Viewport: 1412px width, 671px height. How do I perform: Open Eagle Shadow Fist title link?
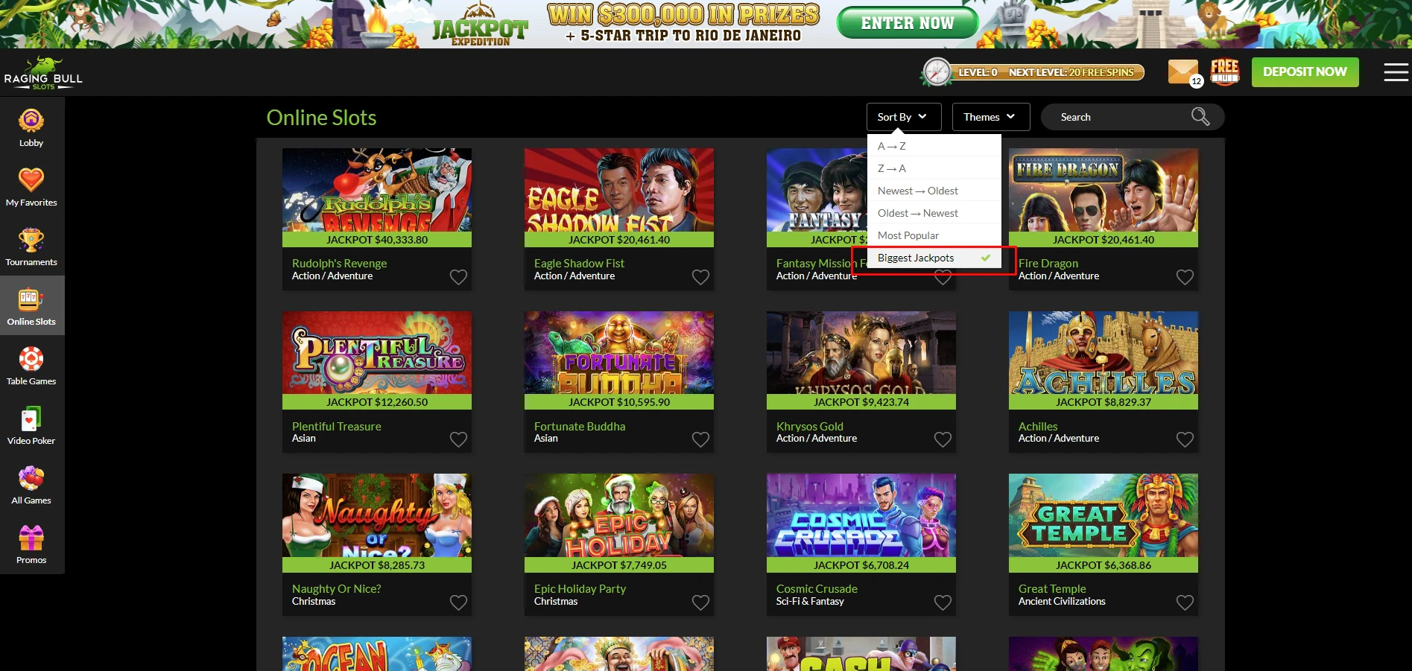[579, 263]
